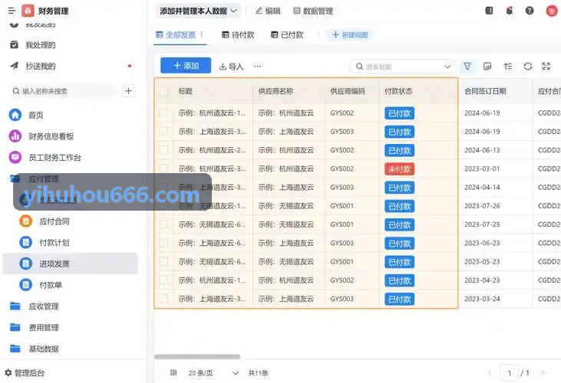
Task: Click the red 财务管理 app logo
Action: 28,11
